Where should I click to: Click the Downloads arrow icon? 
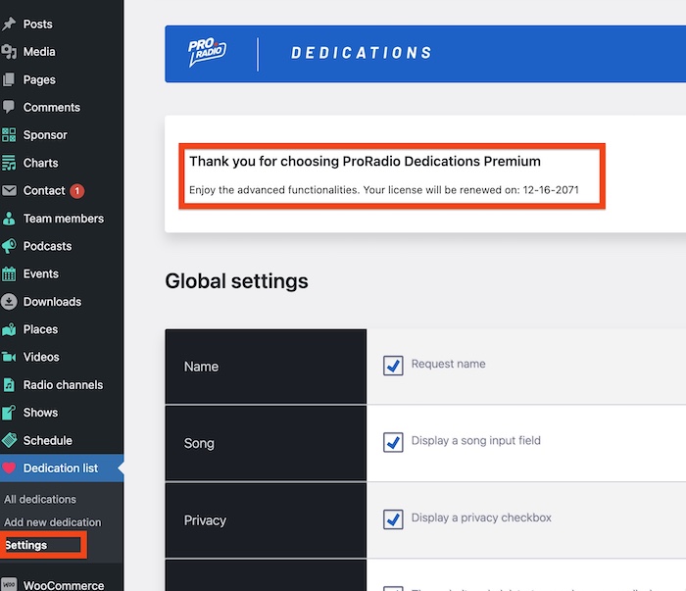(9, 302)
